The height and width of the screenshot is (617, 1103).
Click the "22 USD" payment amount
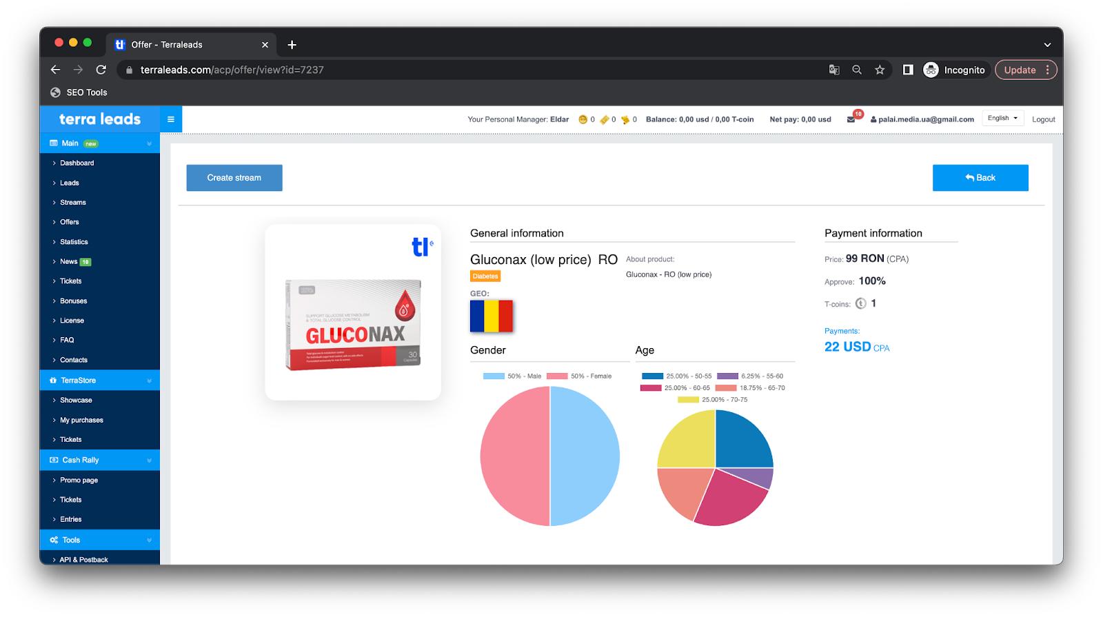tap(847, 347)
